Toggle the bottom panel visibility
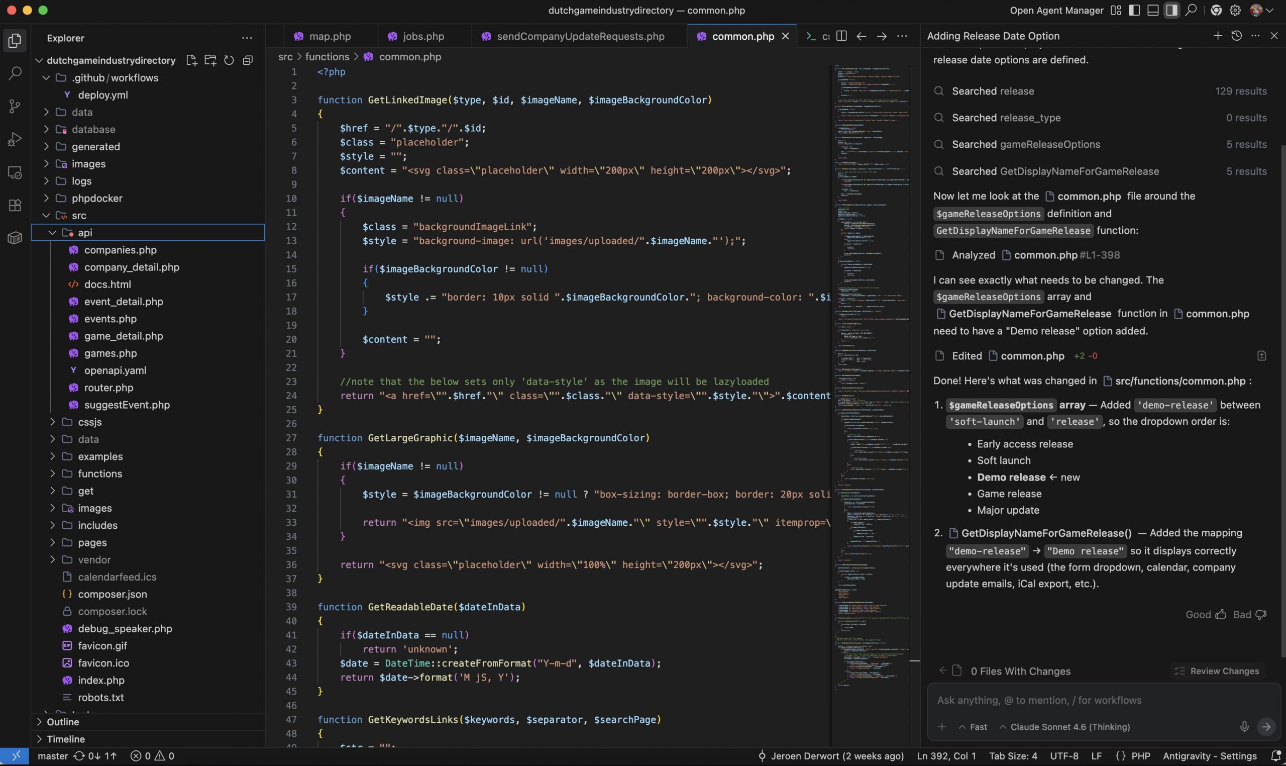The height and width of the screenshot is (766, 1286). tap(1153, 11)
